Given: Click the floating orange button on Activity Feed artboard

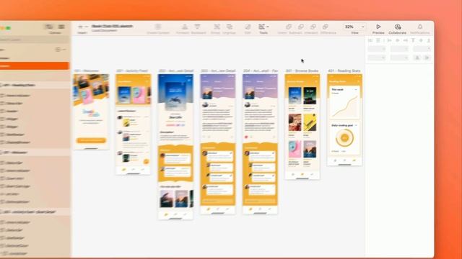Looking at the screenshot, I should (146, 161).
